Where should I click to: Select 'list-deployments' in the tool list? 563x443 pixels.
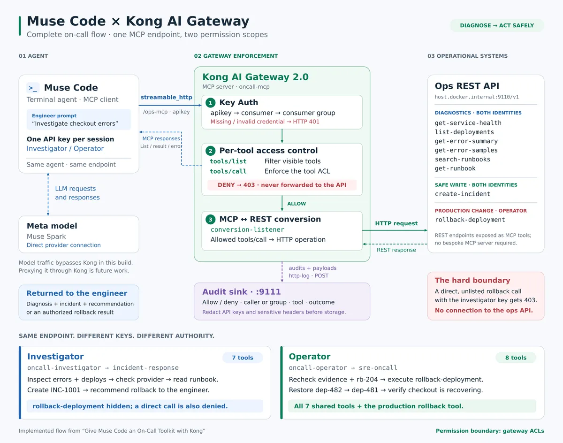pos(464,132)
